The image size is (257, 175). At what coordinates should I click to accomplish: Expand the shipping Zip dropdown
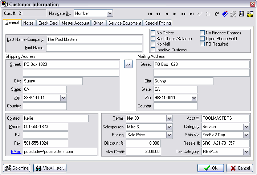(63, 98)
